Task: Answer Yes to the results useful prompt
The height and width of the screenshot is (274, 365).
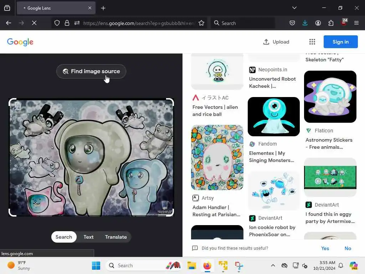Action: coord(325,248)
